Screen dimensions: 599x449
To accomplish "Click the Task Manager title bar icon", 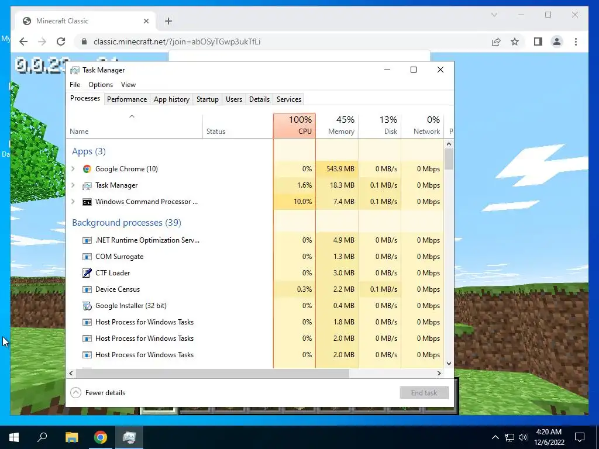I will [75, 70].
